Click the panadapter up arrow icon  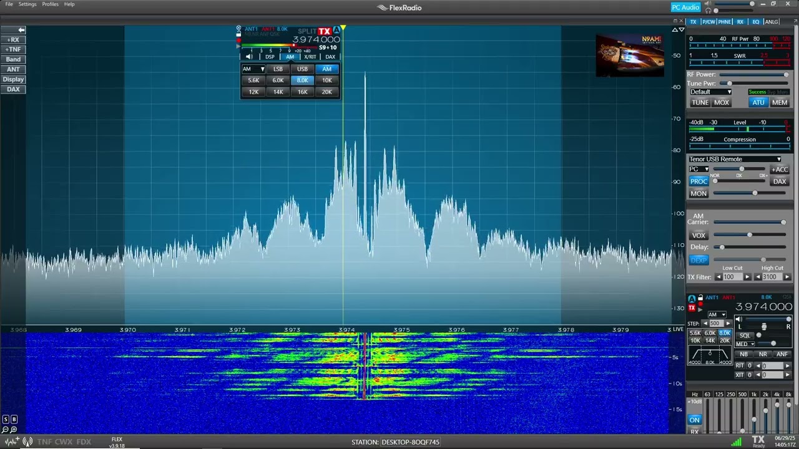click(x=675, y=30)
